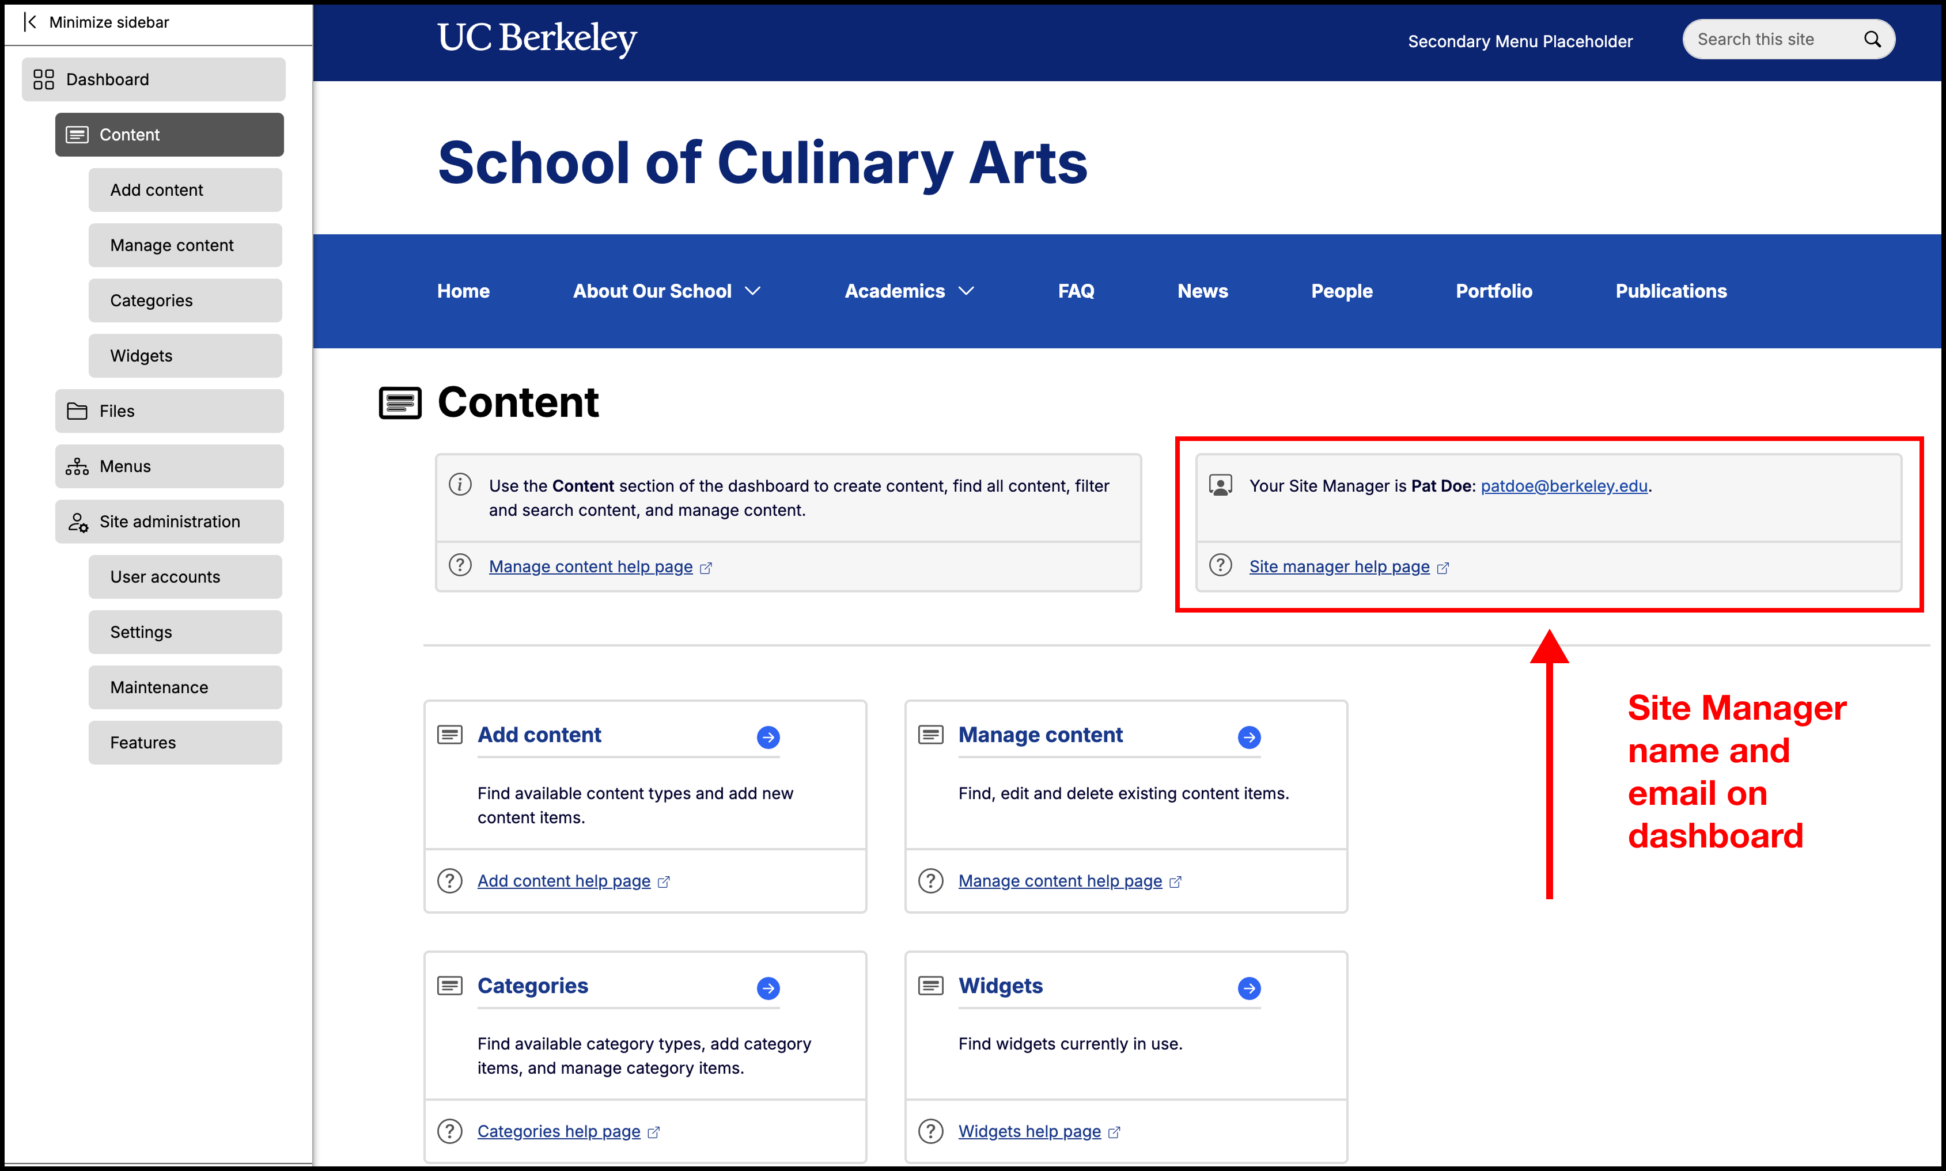Viewport: 1946px width, 1171px height.
Task: Open the Widgets help page link
Action: (1029, 1131)
